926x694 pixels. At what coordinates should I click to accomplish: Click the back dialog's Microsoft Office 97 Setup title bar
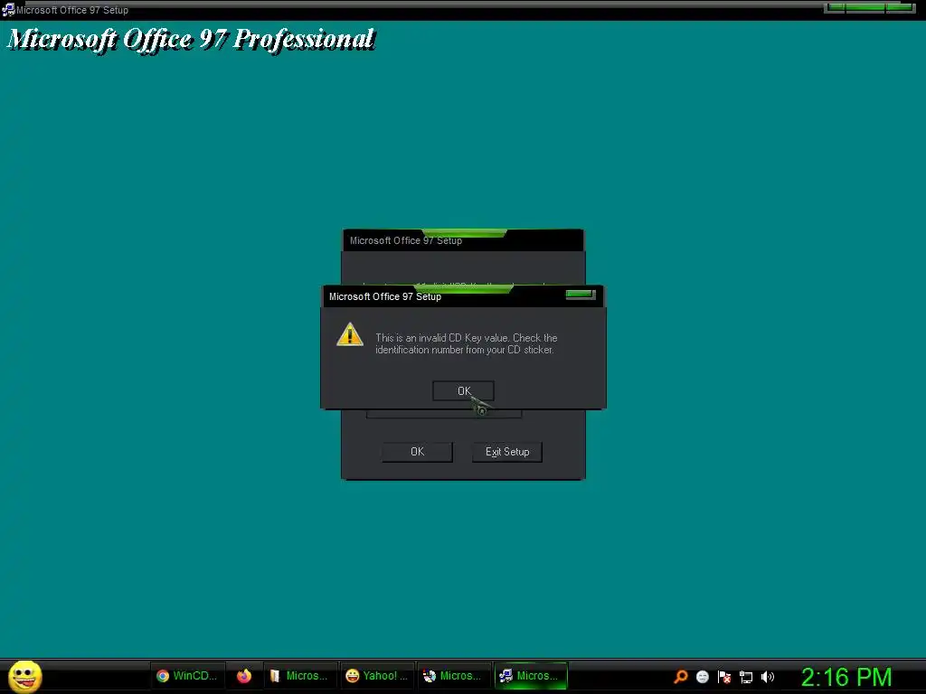click(463, 240)
